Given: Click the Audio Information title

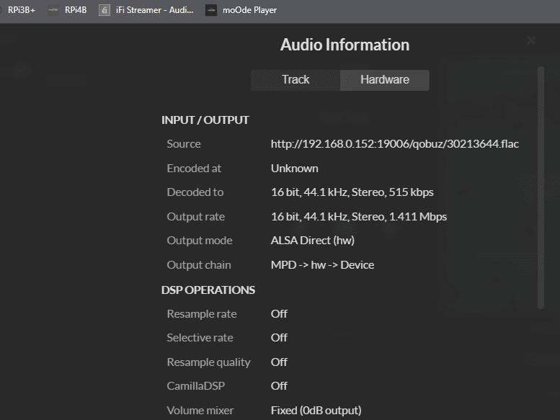Looking at the screenshot, I should (x=345, y=45).
